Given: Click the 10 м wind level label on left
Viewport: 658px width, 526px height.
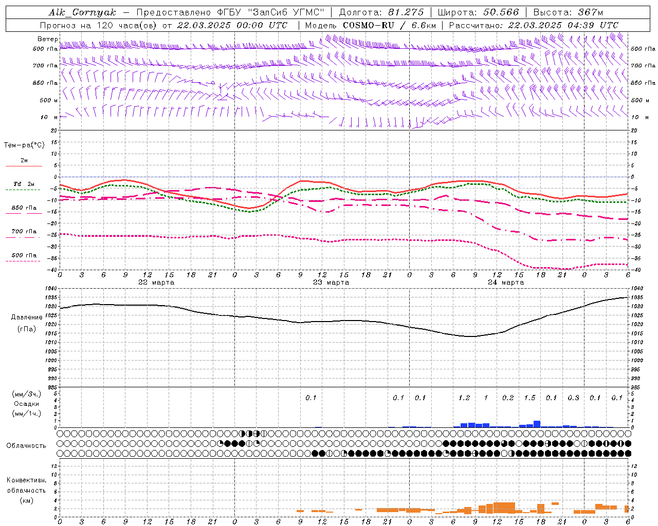Looking at the screenshot, I should (x=49, y=117).
